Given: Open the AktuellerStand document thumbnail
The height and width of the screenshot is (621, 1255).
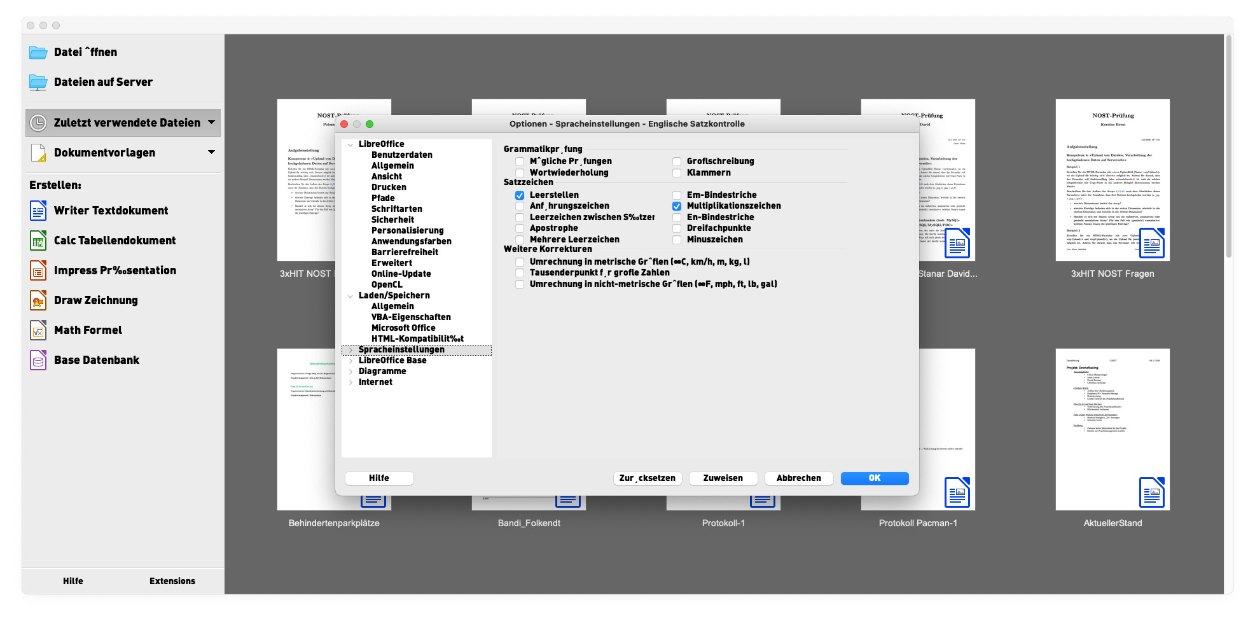Looking at the screenshot, I should [1113, 429].
